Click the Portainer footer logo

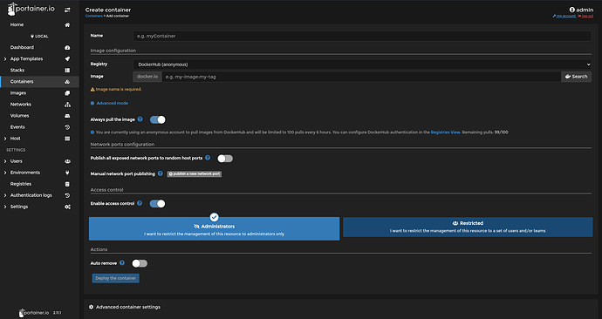(34, 313)
